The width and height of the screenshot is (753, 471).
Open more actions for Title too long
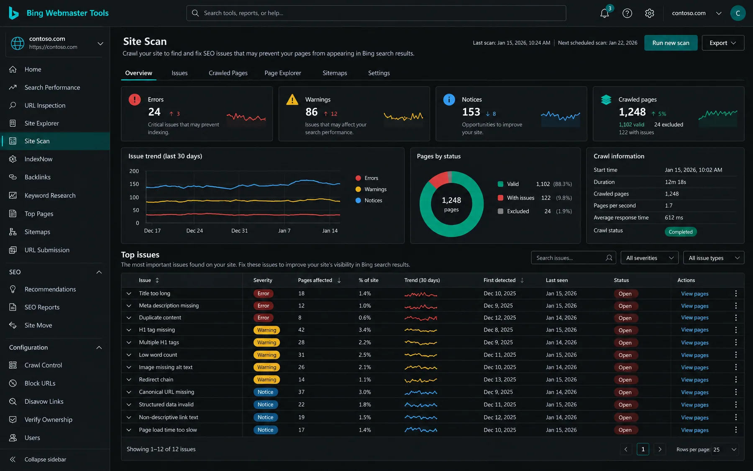(736, 293)
